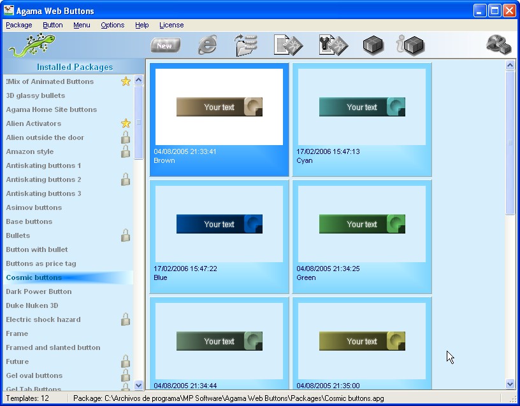Click the Installed Packages header

click(75, 67)
